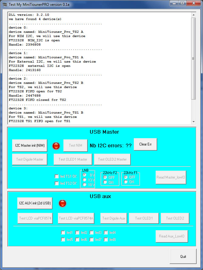Screen dimensions: 203x270
Task: Click 'FT2232H FIFO closed for TS2' log line
Action: click(37, 100)
